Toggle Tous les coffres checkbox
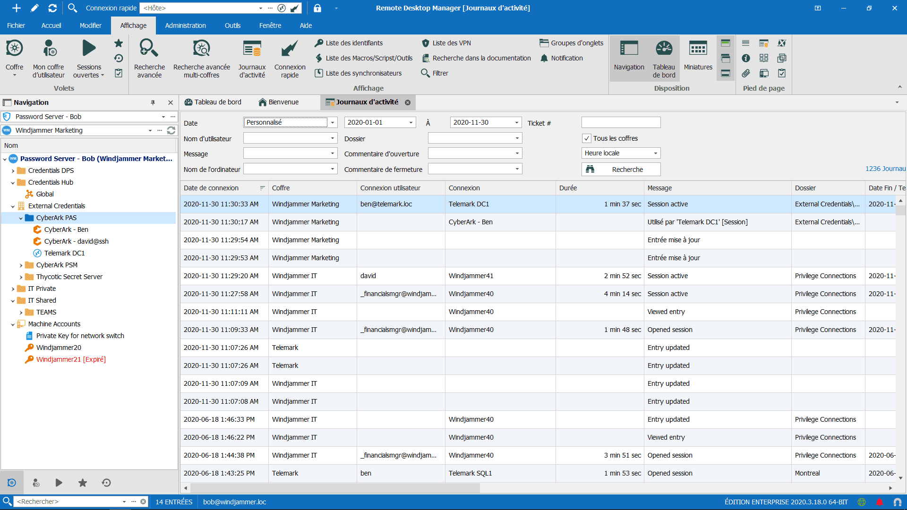907x510 pixels. tap(586, 138)
